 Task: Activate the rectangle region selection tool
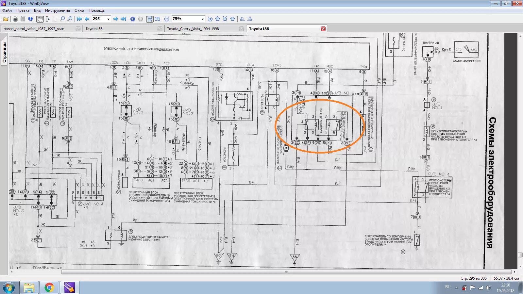pos(55,19)
